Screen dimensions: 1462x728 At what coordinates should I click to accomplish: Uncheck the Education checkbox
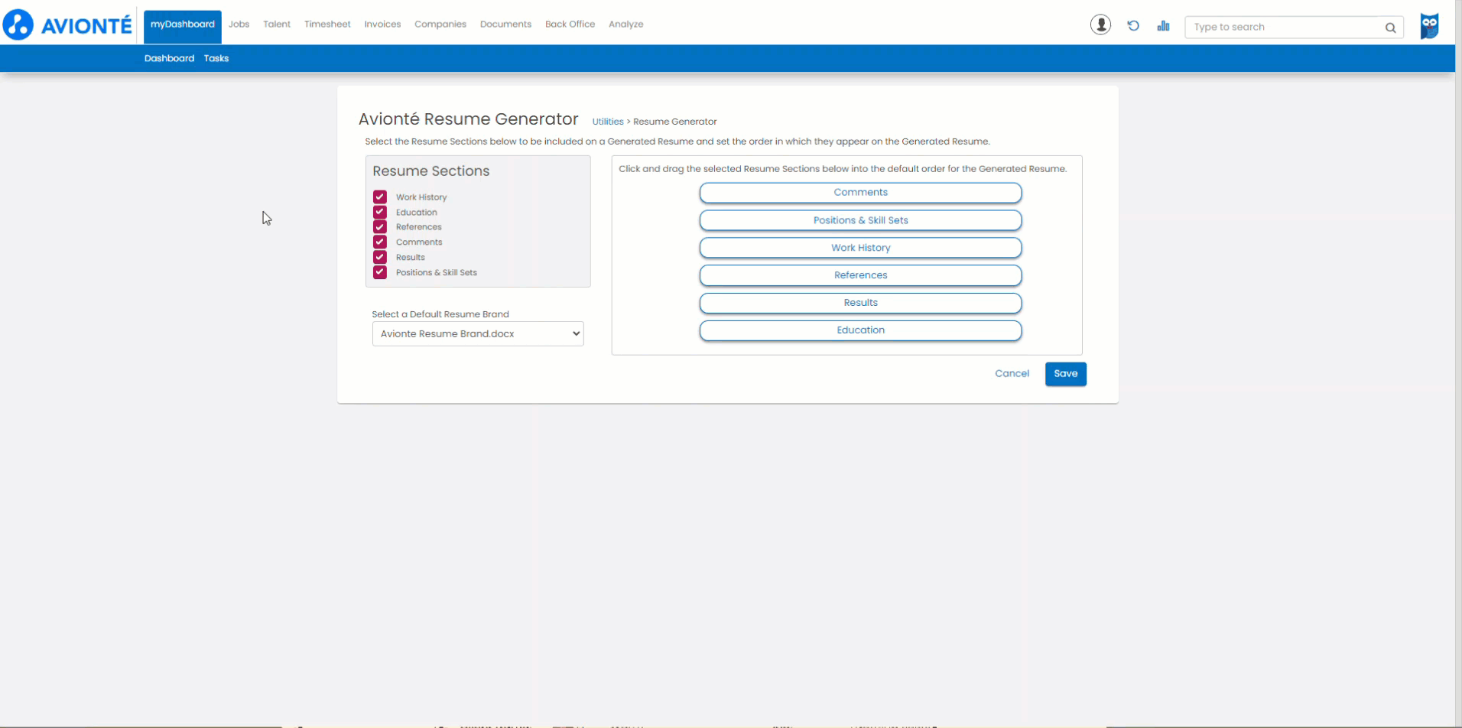pos(380,212)
